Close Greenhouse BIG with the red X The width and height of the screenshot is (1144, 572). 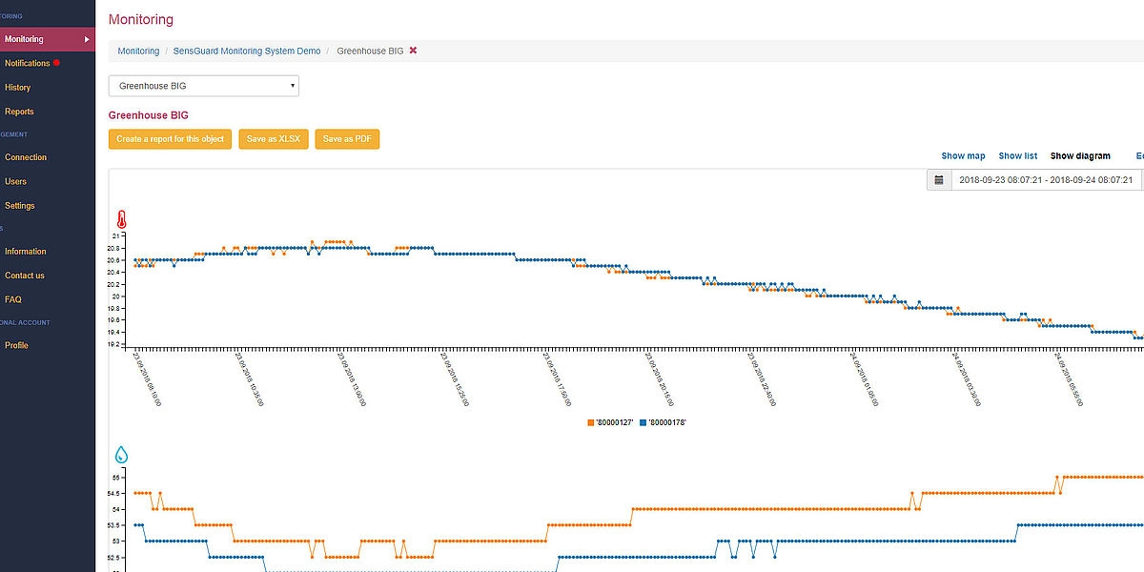pyautogui.click(x=413, y=51)
